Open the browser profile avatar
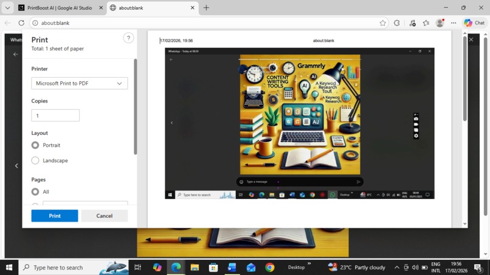The image size is (490, 275). point(440,23)
